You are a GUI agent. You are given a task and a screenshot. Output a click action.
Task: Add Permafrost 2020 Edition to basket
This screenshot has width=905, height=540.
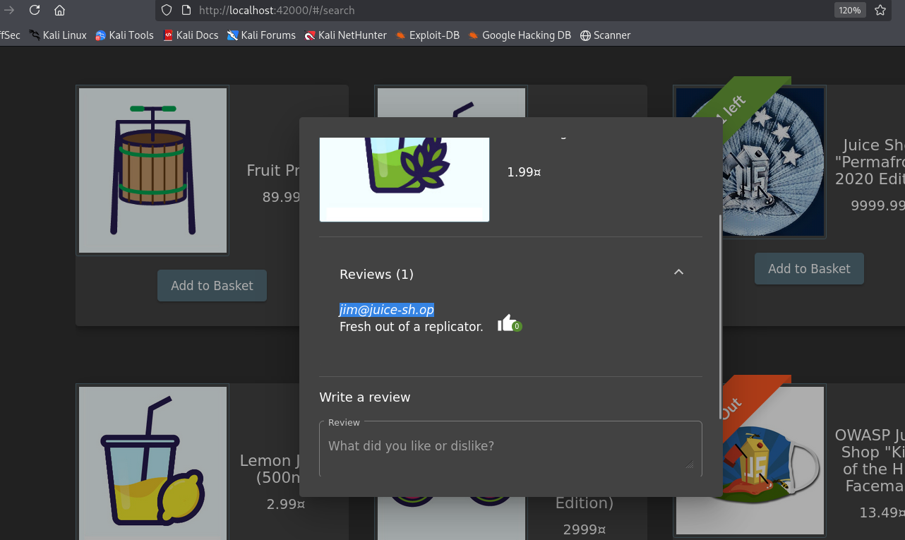[809, 268]
